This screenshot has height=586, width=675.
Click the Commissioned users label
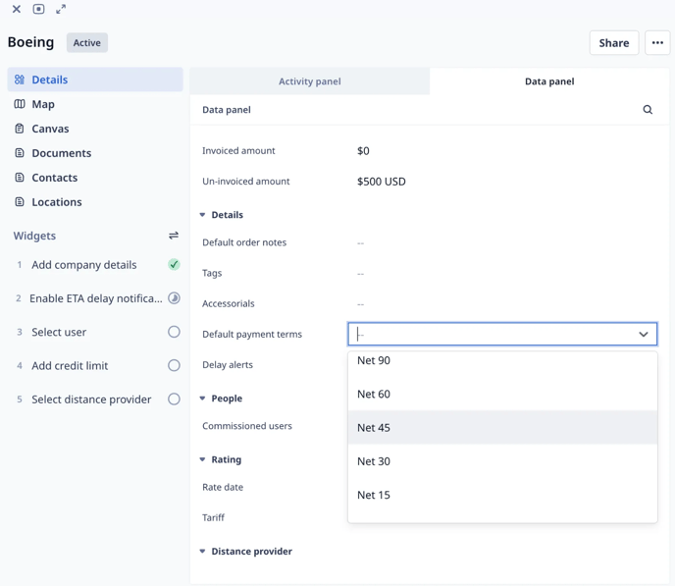click(x=247, y=426)
